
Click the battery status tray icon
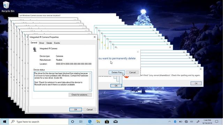[x=180, y=122]
